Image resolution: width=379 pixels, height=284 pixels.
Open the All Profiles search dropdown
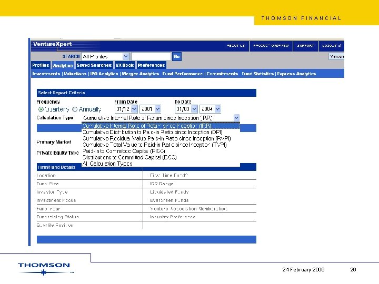(x=105, y=56)
